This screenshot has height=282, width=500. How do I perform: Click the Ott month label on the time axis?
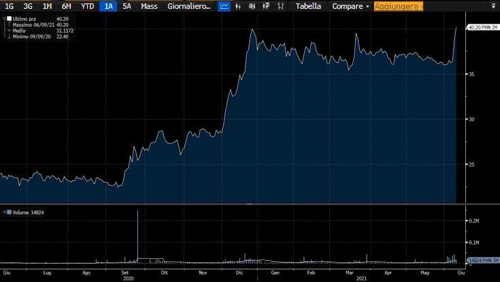click(x=164, y=272)
